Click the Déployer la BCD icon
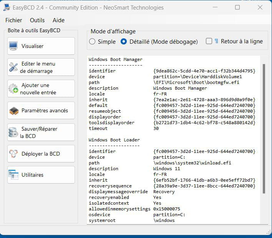 coord(13,154)
